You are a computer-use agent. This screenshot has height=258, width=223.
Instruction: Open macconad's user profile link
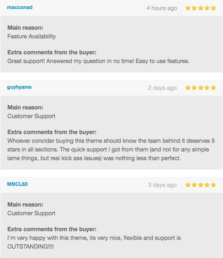[20, 7]
